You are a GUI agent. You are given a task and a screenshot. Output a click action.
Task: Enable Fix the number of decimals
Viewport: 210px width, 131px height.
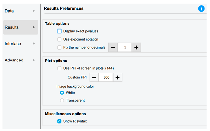coord(59,47)
